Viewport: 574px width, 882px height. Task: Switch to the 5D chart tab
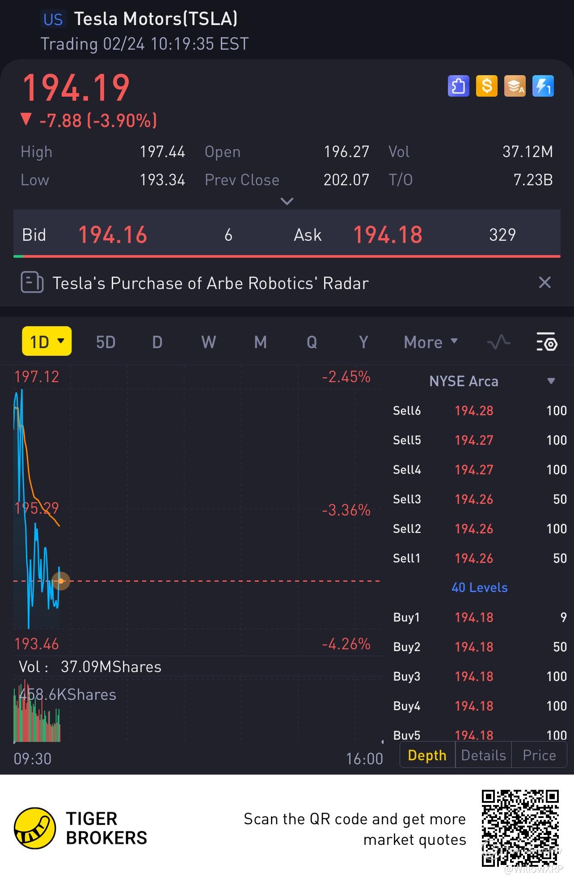pyautogui.click(x=106, y=342)
